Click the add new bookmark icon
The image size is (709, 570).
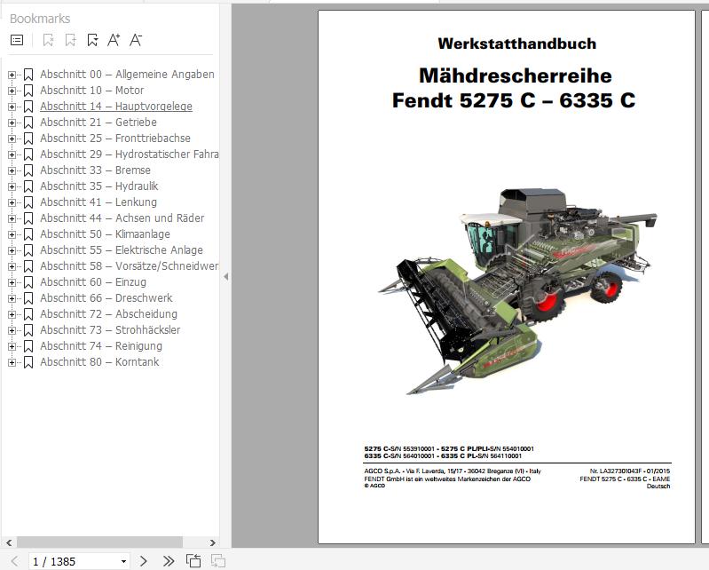click(70, 40)
